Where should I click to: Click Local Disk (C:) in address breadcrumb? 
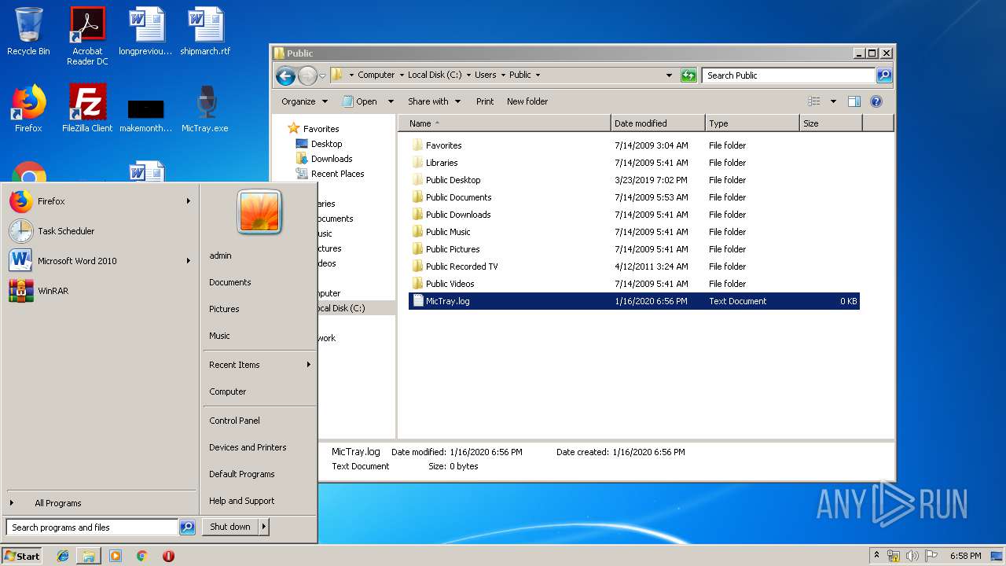coord(435,75)
